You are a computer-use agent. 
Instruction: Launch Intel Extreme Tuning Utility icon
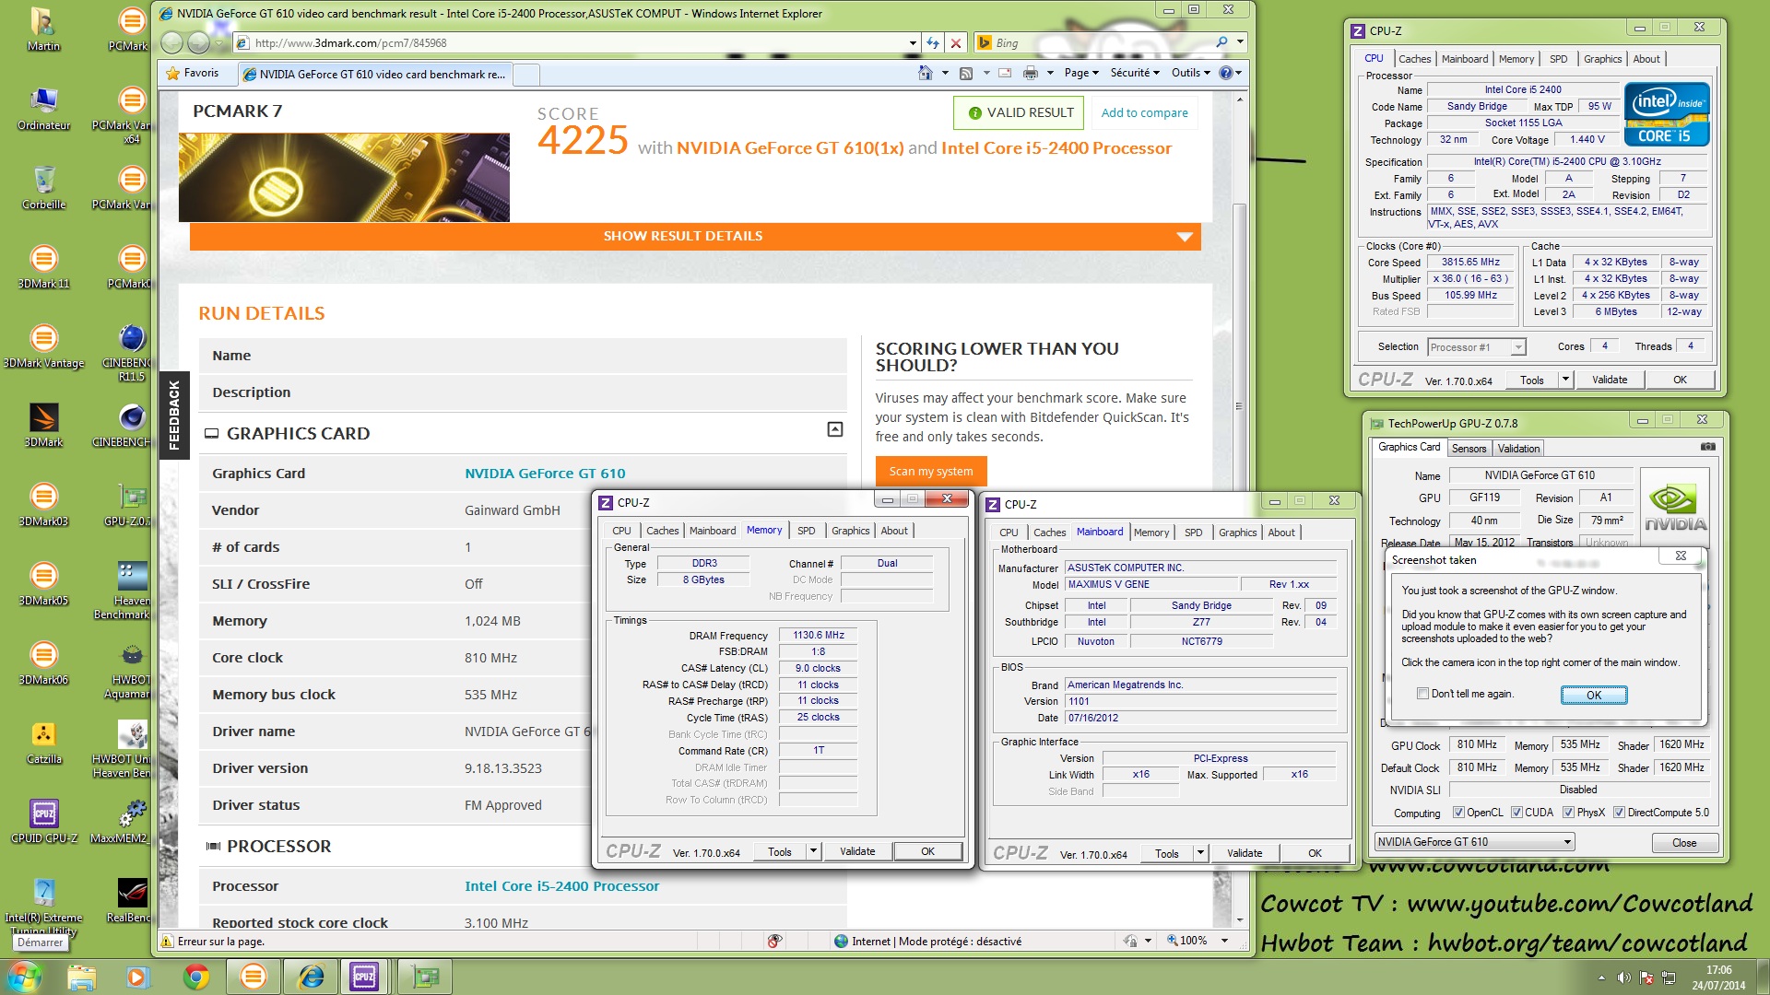coord(43,907)
